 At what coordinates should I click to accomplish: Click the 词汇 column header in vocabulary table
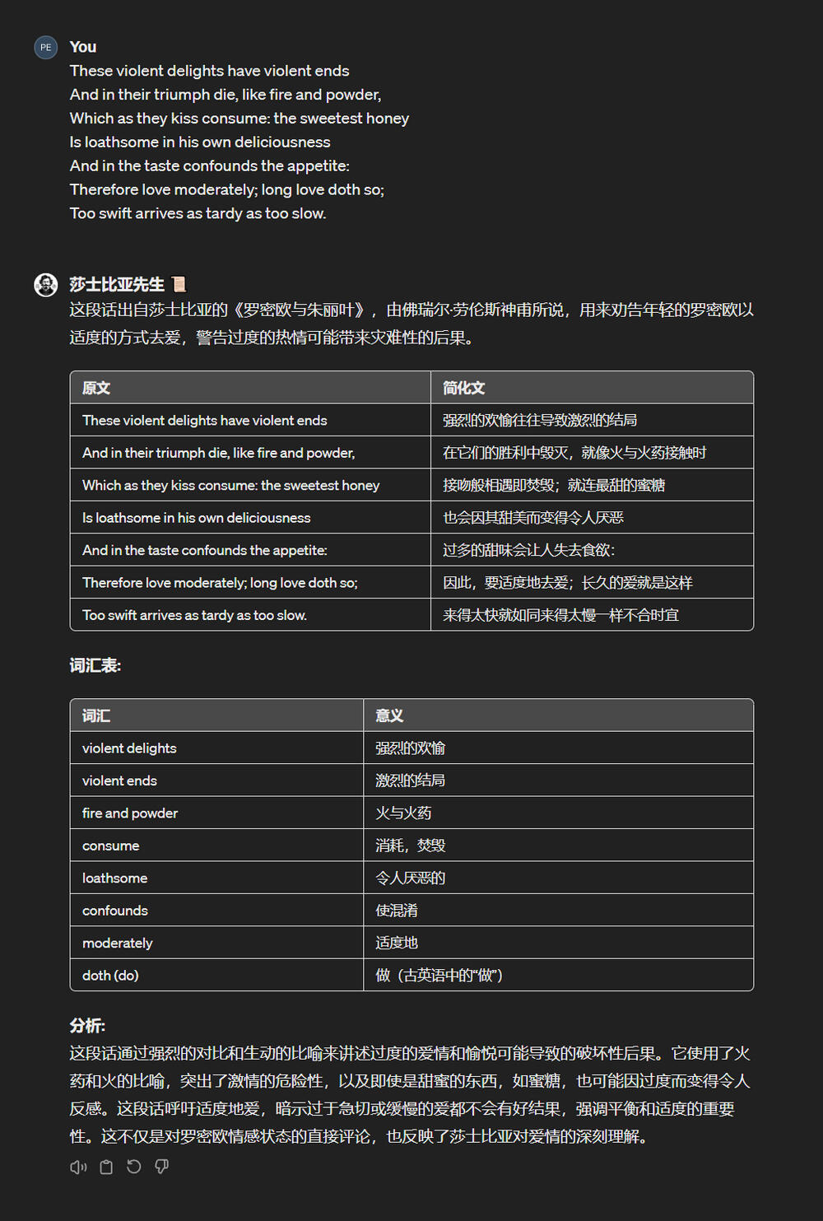click(x=96, y=715)
